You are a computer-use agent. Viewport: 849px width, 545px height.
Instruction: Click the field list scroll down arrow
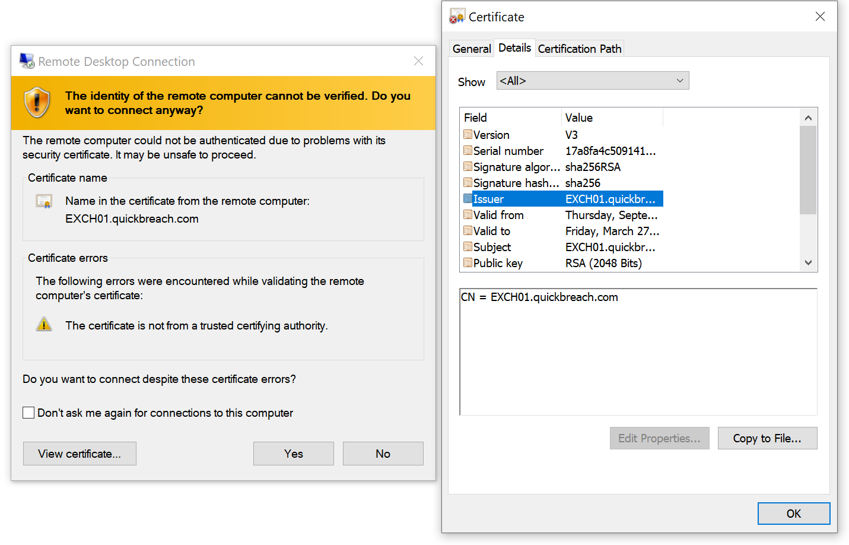click(808, 262)
